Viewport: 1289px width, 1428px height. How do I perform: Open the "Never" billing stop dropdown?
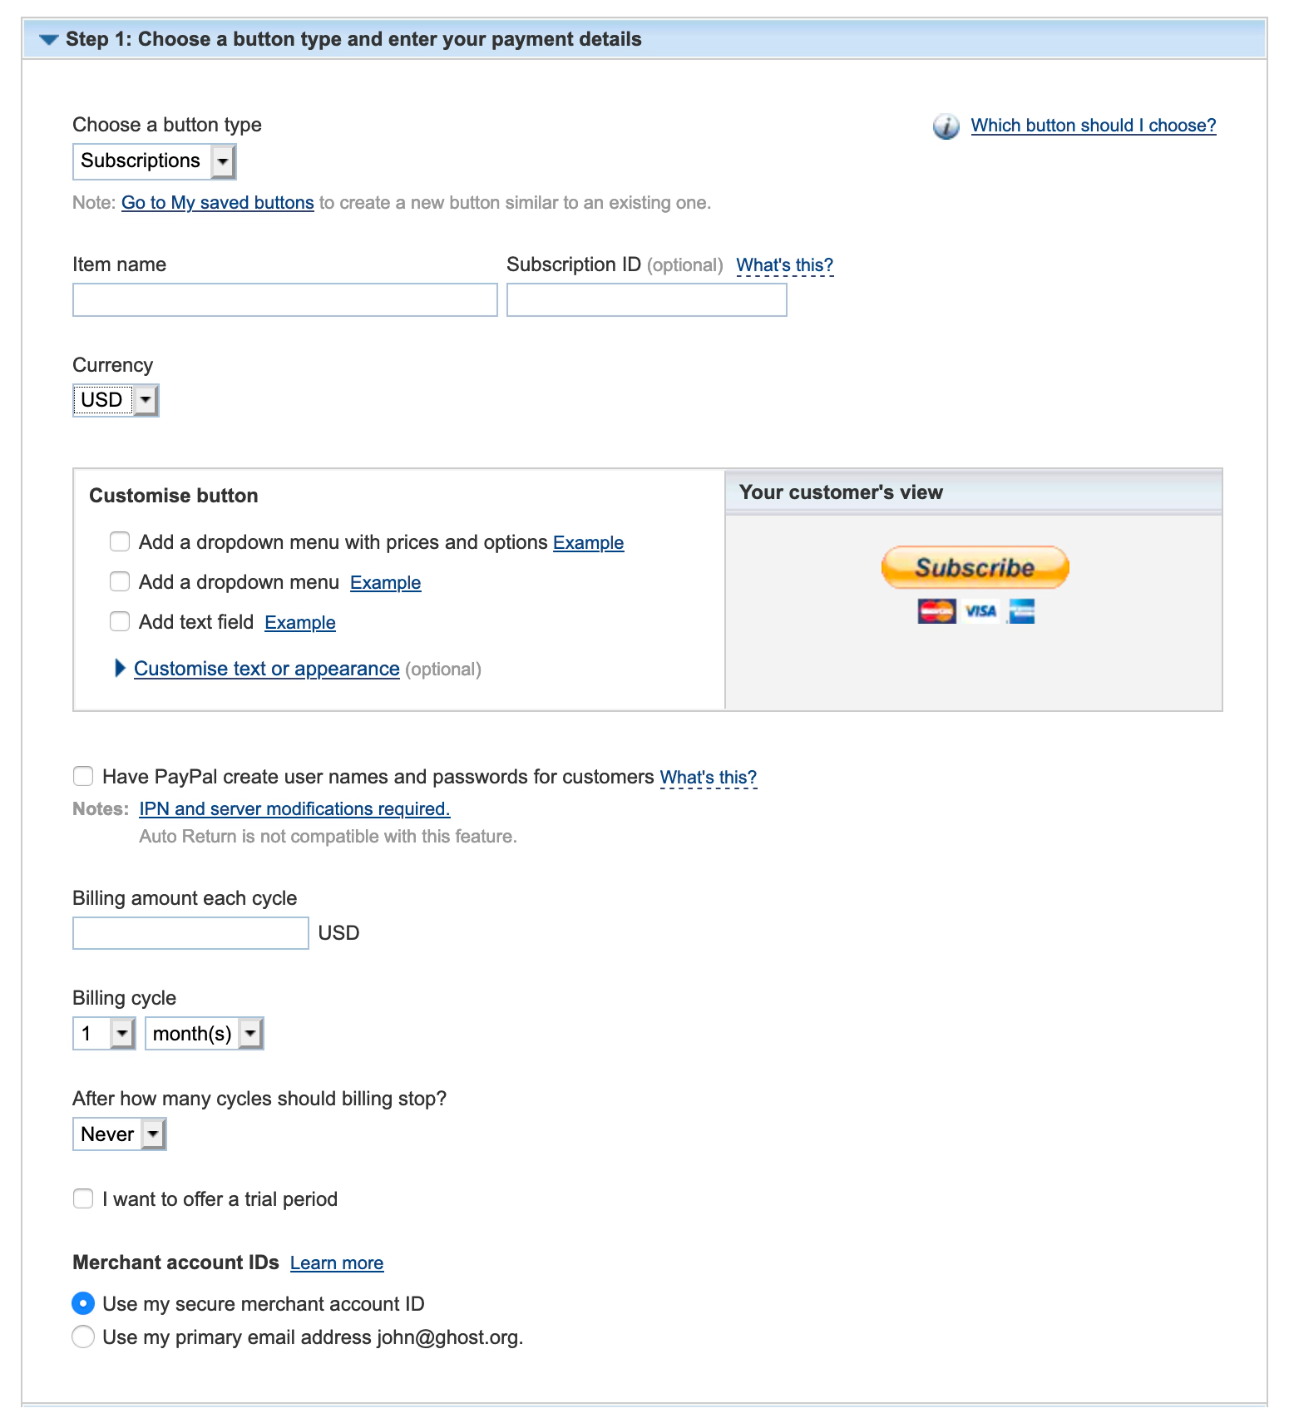click(153, 1134)
